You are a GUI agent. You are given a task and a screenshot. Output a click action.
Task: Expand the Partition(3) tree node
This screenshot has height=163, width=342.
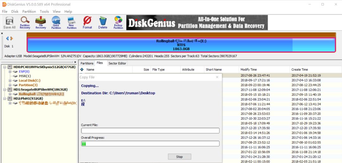coord(10,85)
